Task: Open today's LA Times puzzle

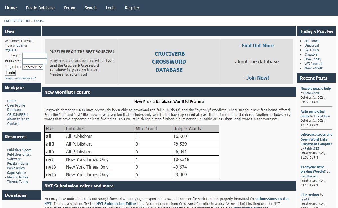Action: pos(312,50)
